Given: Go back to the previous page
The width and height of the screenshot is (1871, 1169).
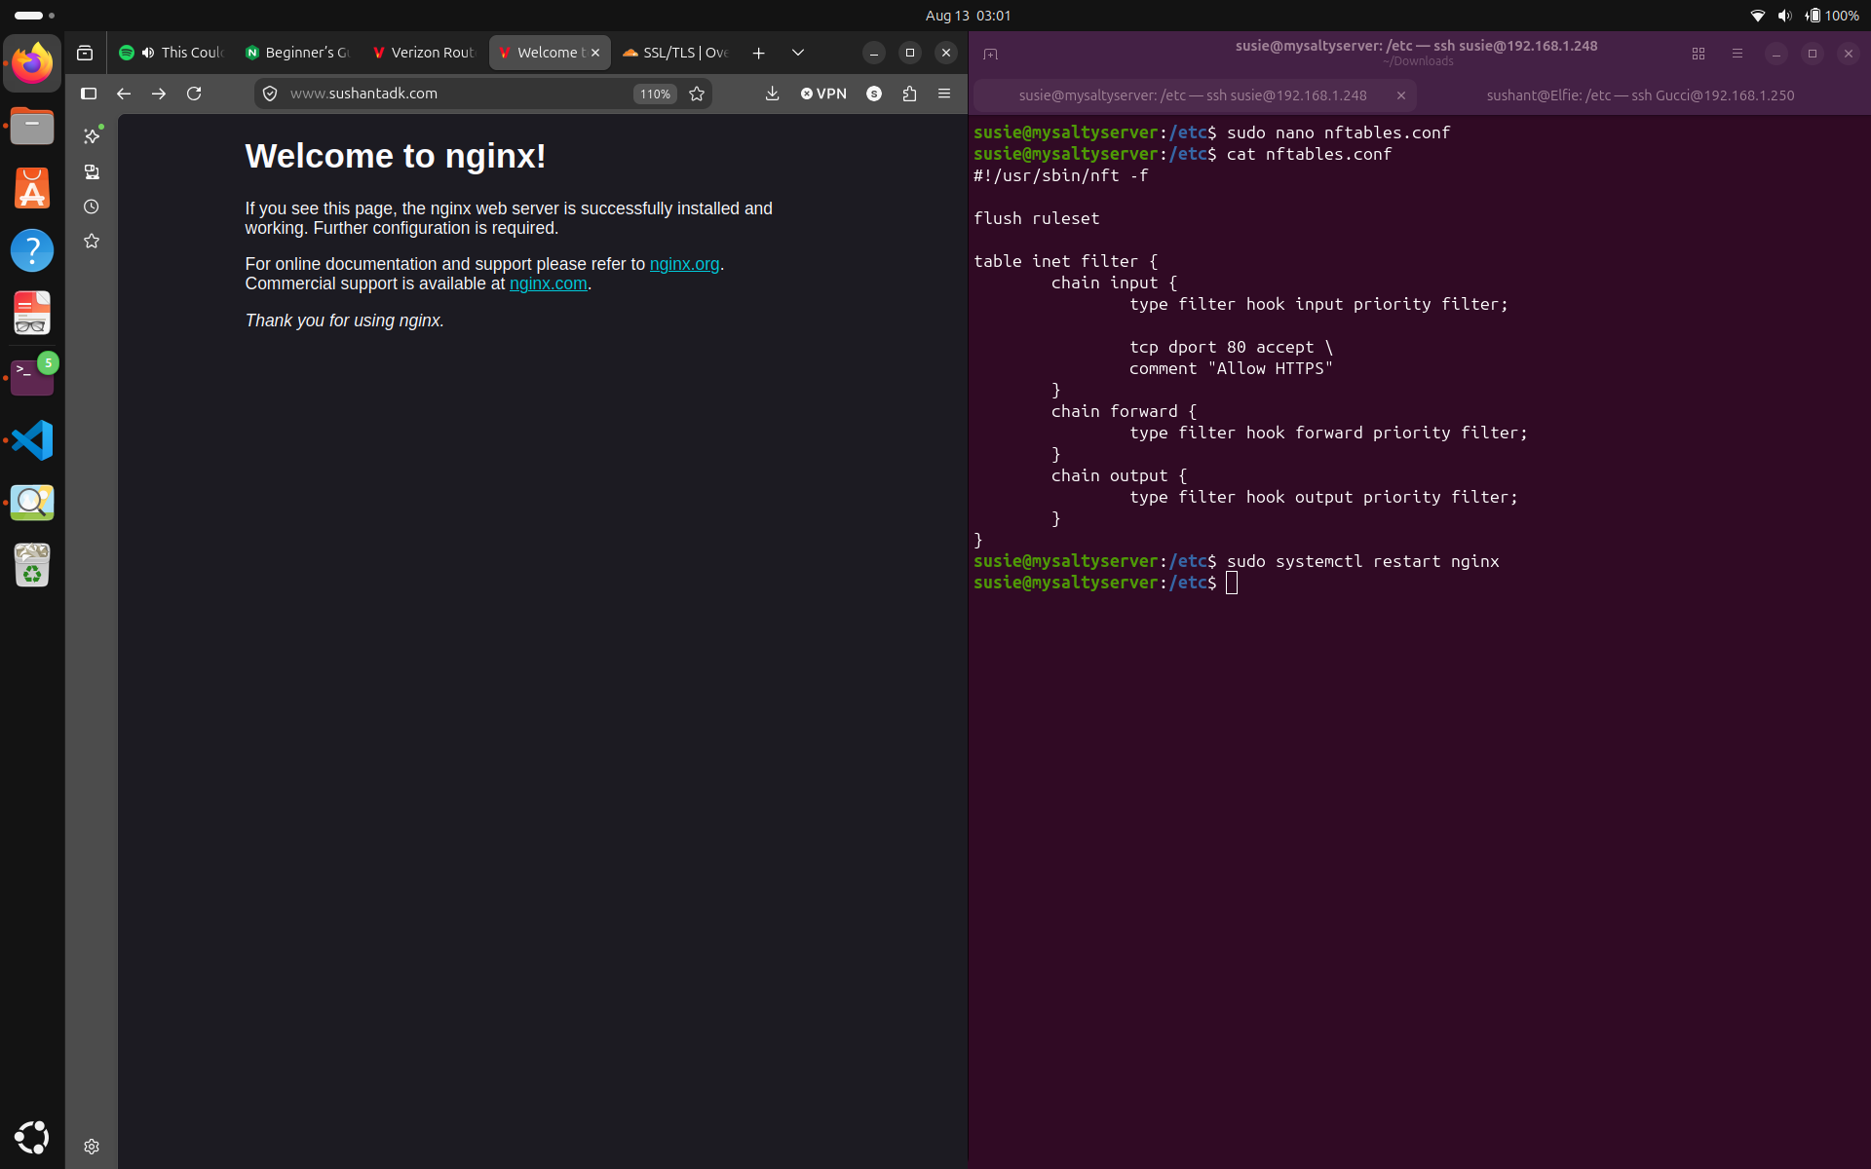Looking at the screenshot, I should tap(124, 94).
